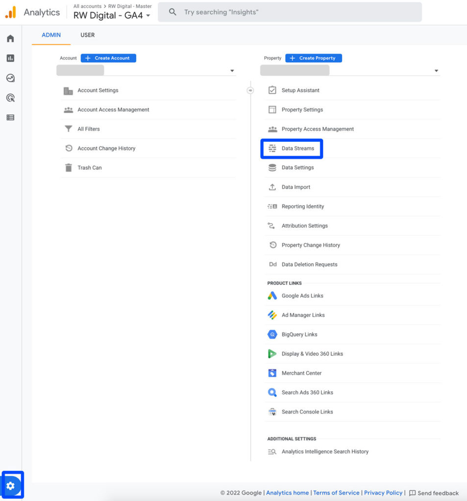
Task: Open the Analytics home footer link
Action: (x=288, y=493)
